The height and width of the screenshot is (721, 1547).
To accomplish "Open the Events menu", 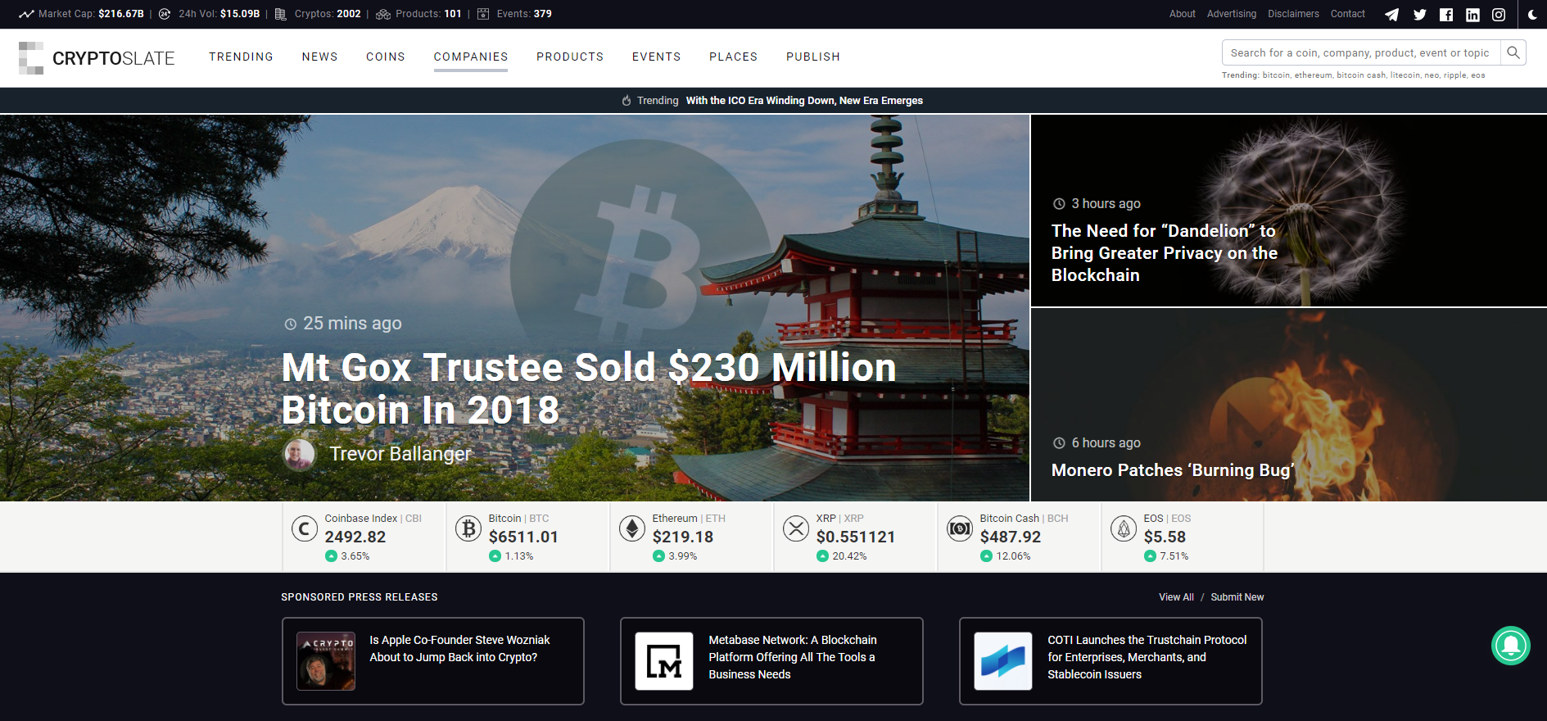I will click(656, 57).
